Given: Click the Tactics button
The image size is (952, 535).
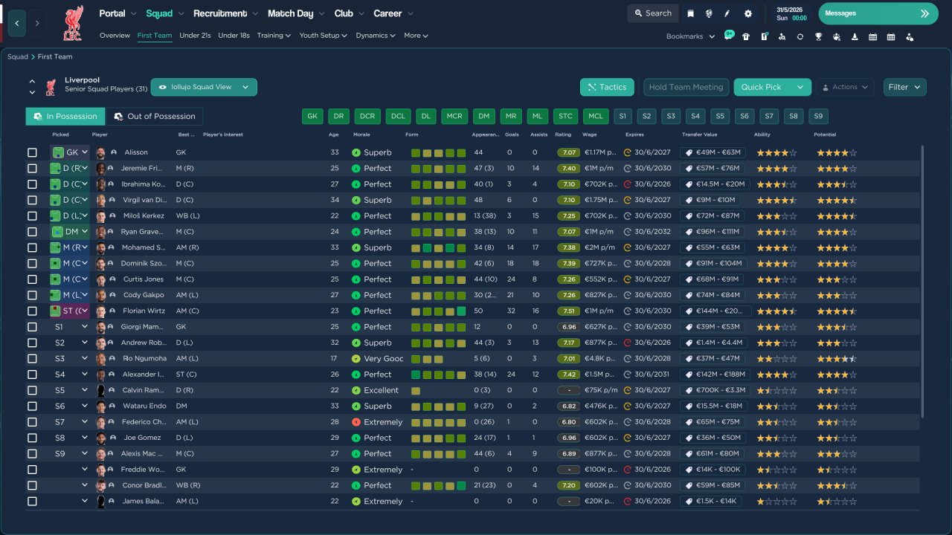Looking at the screenshot, I should (607, 87).
